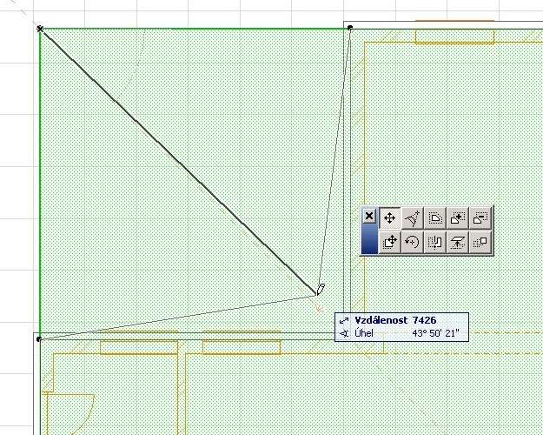
Task: Choose the Elevate icon in the palette
Action: pyautogui.click(x=458, y=242)
